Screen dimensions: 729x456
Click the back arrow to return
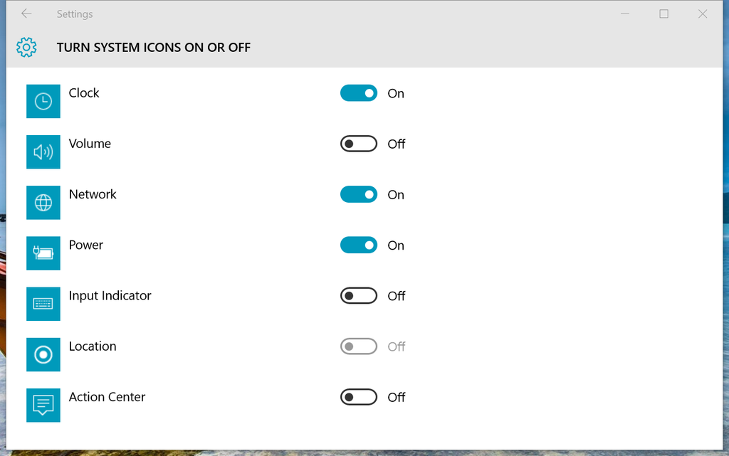[x=26, y=14]
